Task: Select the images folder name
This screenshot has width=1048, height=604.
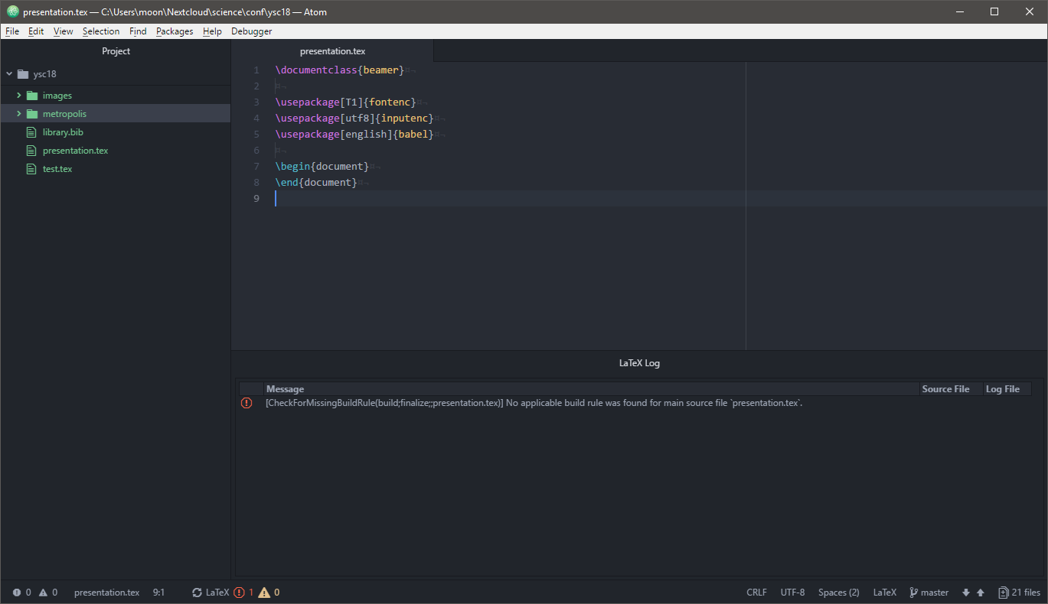Action: coord(57,96)
